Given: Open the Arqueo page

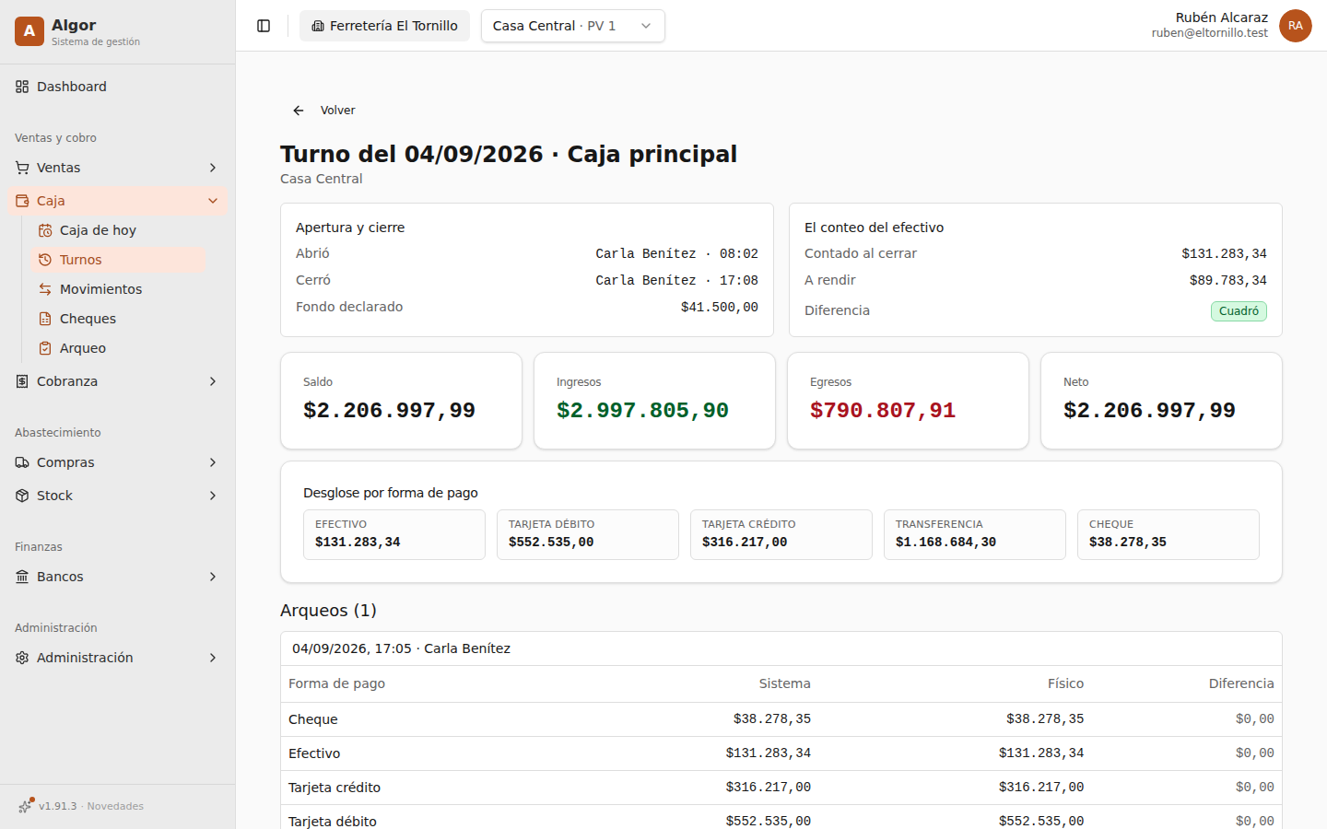Looking at the screenshot, I should (x=119, y=348).
